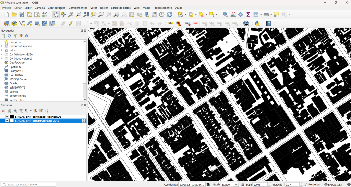The height and width of the screenshot is (187, 351).
Task: Open the Escala scale dropdown
Action: pos(236,184)
